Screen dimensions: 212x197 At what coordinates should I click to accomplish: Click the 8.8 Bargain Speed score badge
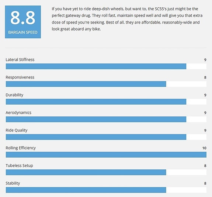[x=23, y=22]
